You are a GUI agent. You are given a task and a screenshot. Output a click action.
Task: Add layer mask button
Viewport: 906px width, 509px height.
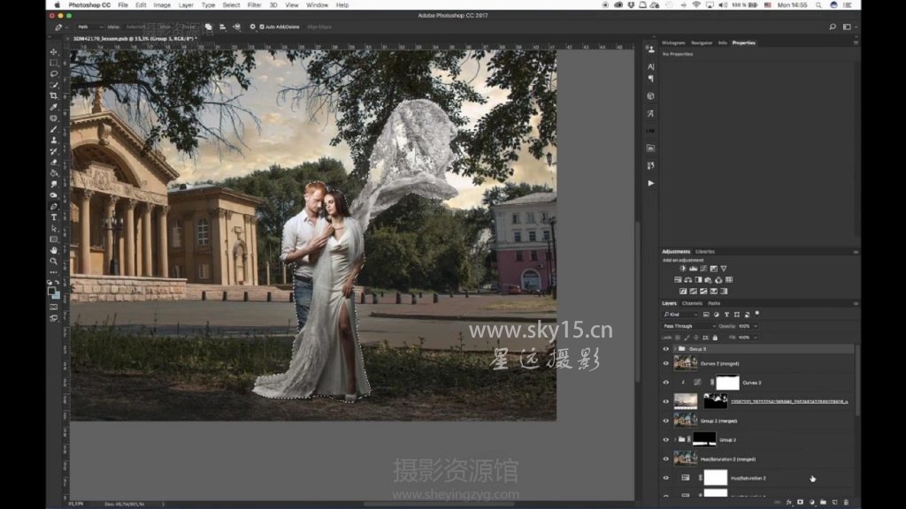coord(800,503)
